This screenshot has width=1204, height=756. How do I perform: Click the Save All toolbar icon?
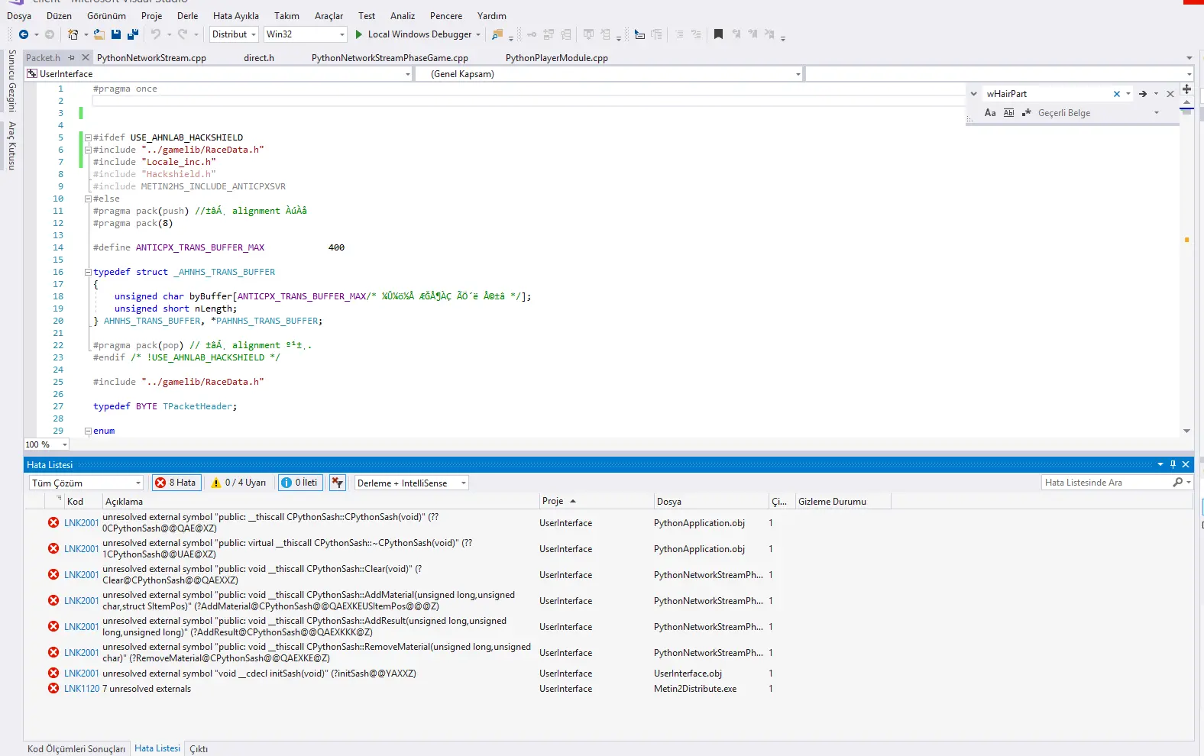(x=133, y=34)
